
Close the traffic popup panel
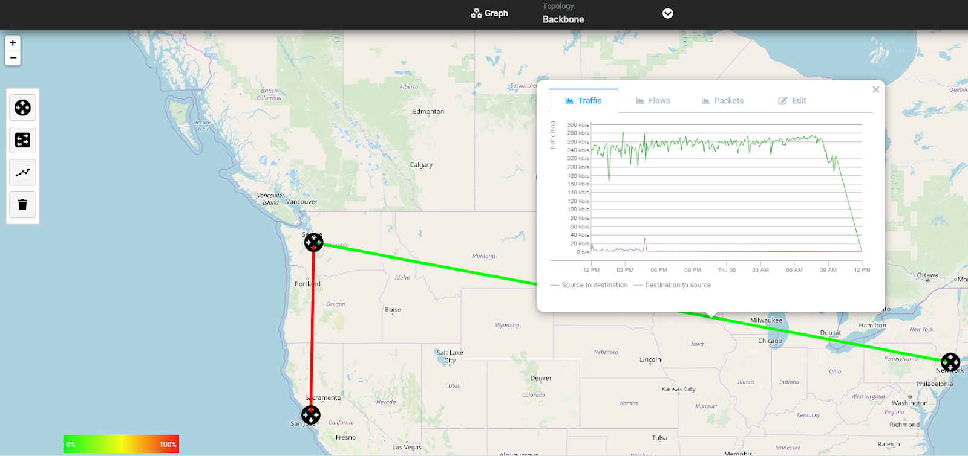pyautogui.click(x=875, y=89)
